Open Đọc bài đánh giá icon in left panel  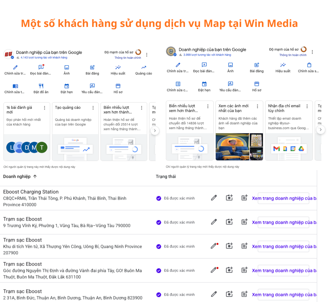tap(41, 67)
